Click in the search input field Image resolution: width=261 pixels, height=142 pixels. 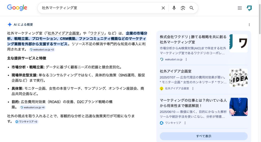[100, 8]
